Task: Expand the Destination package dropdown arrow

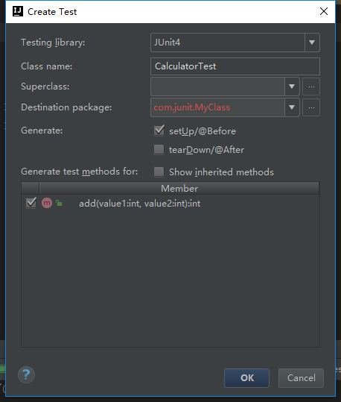Action: (292, 107)
